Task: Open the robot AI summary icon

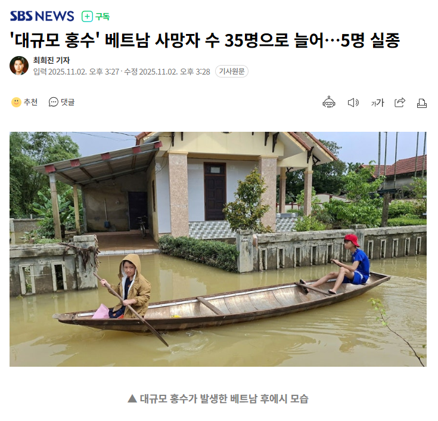Action: [329, 103]
